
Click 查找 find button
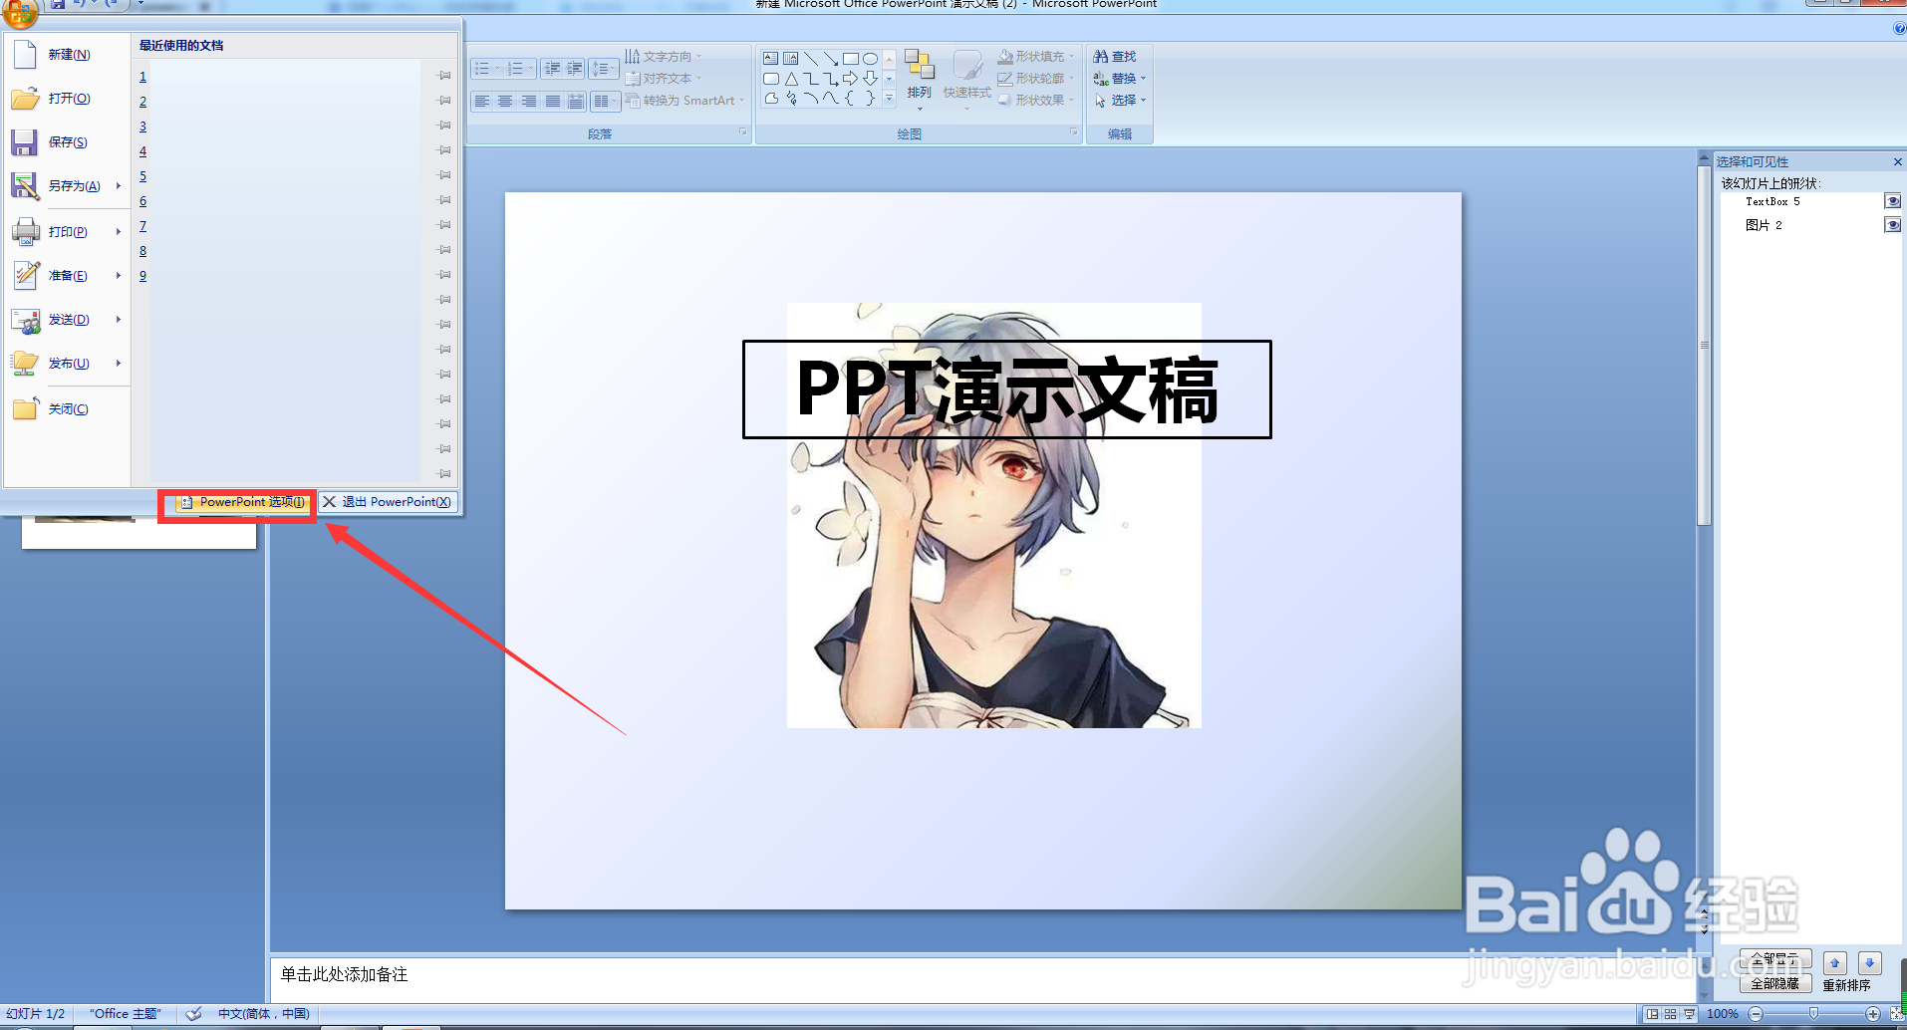coord(1115,57)
